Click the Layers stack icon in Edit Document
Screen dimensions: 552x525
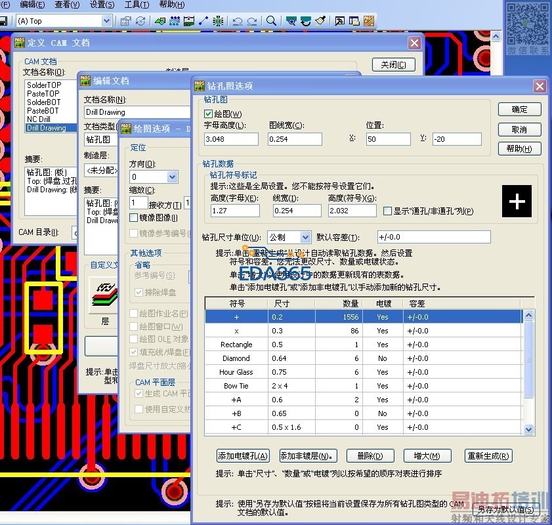coord(104,295)
